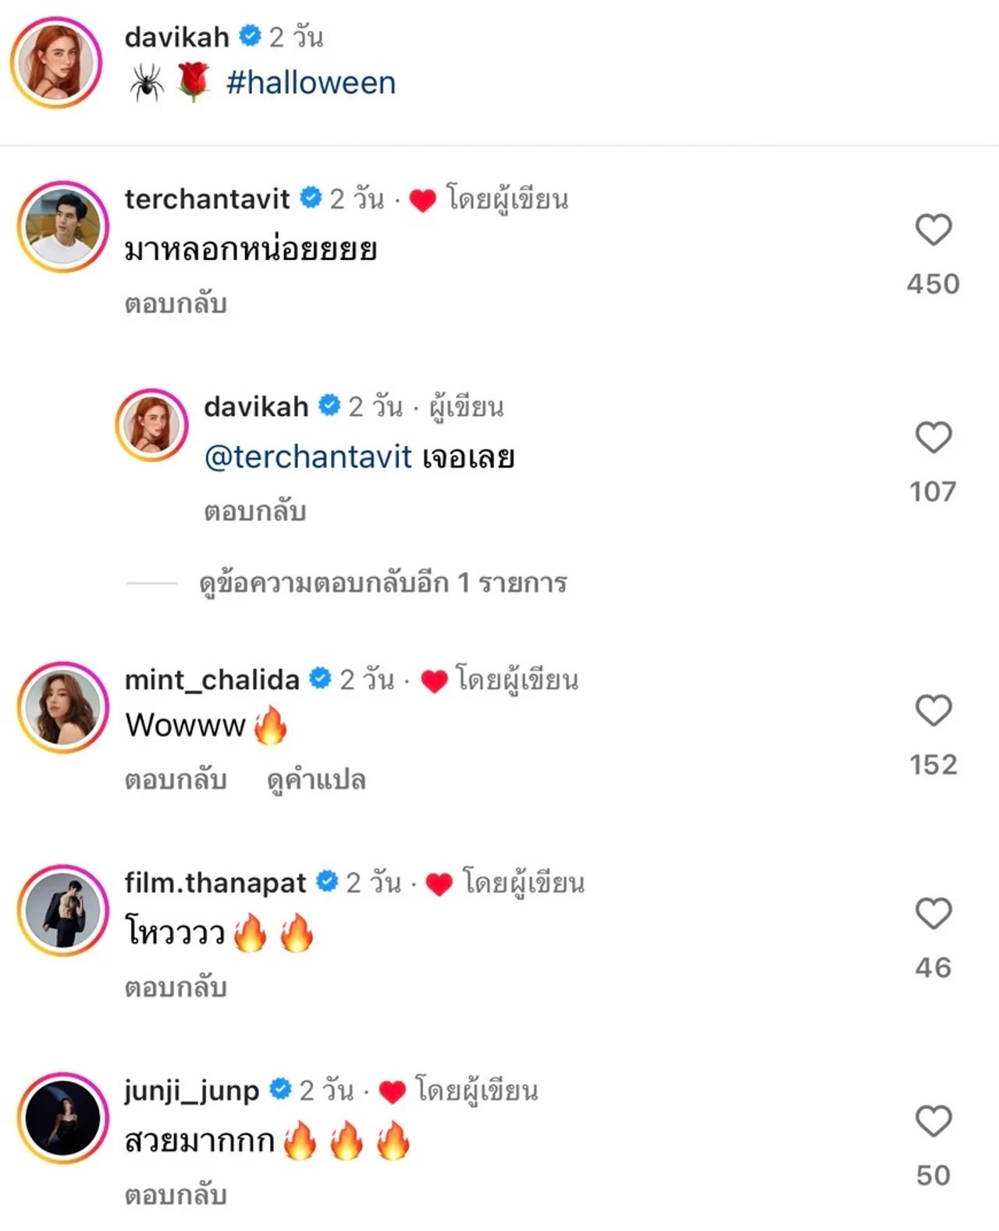Open junji_junp's profile avatar
Screen dimensions: 999x1231
point(63,1118)
